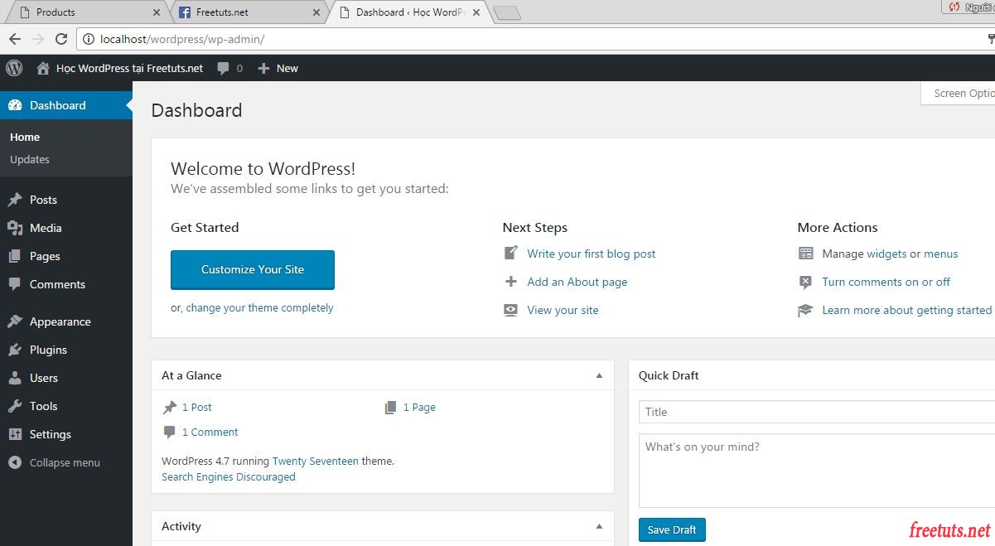
Task: Reload the page with browser refresh
Action: tap(60, 38)
